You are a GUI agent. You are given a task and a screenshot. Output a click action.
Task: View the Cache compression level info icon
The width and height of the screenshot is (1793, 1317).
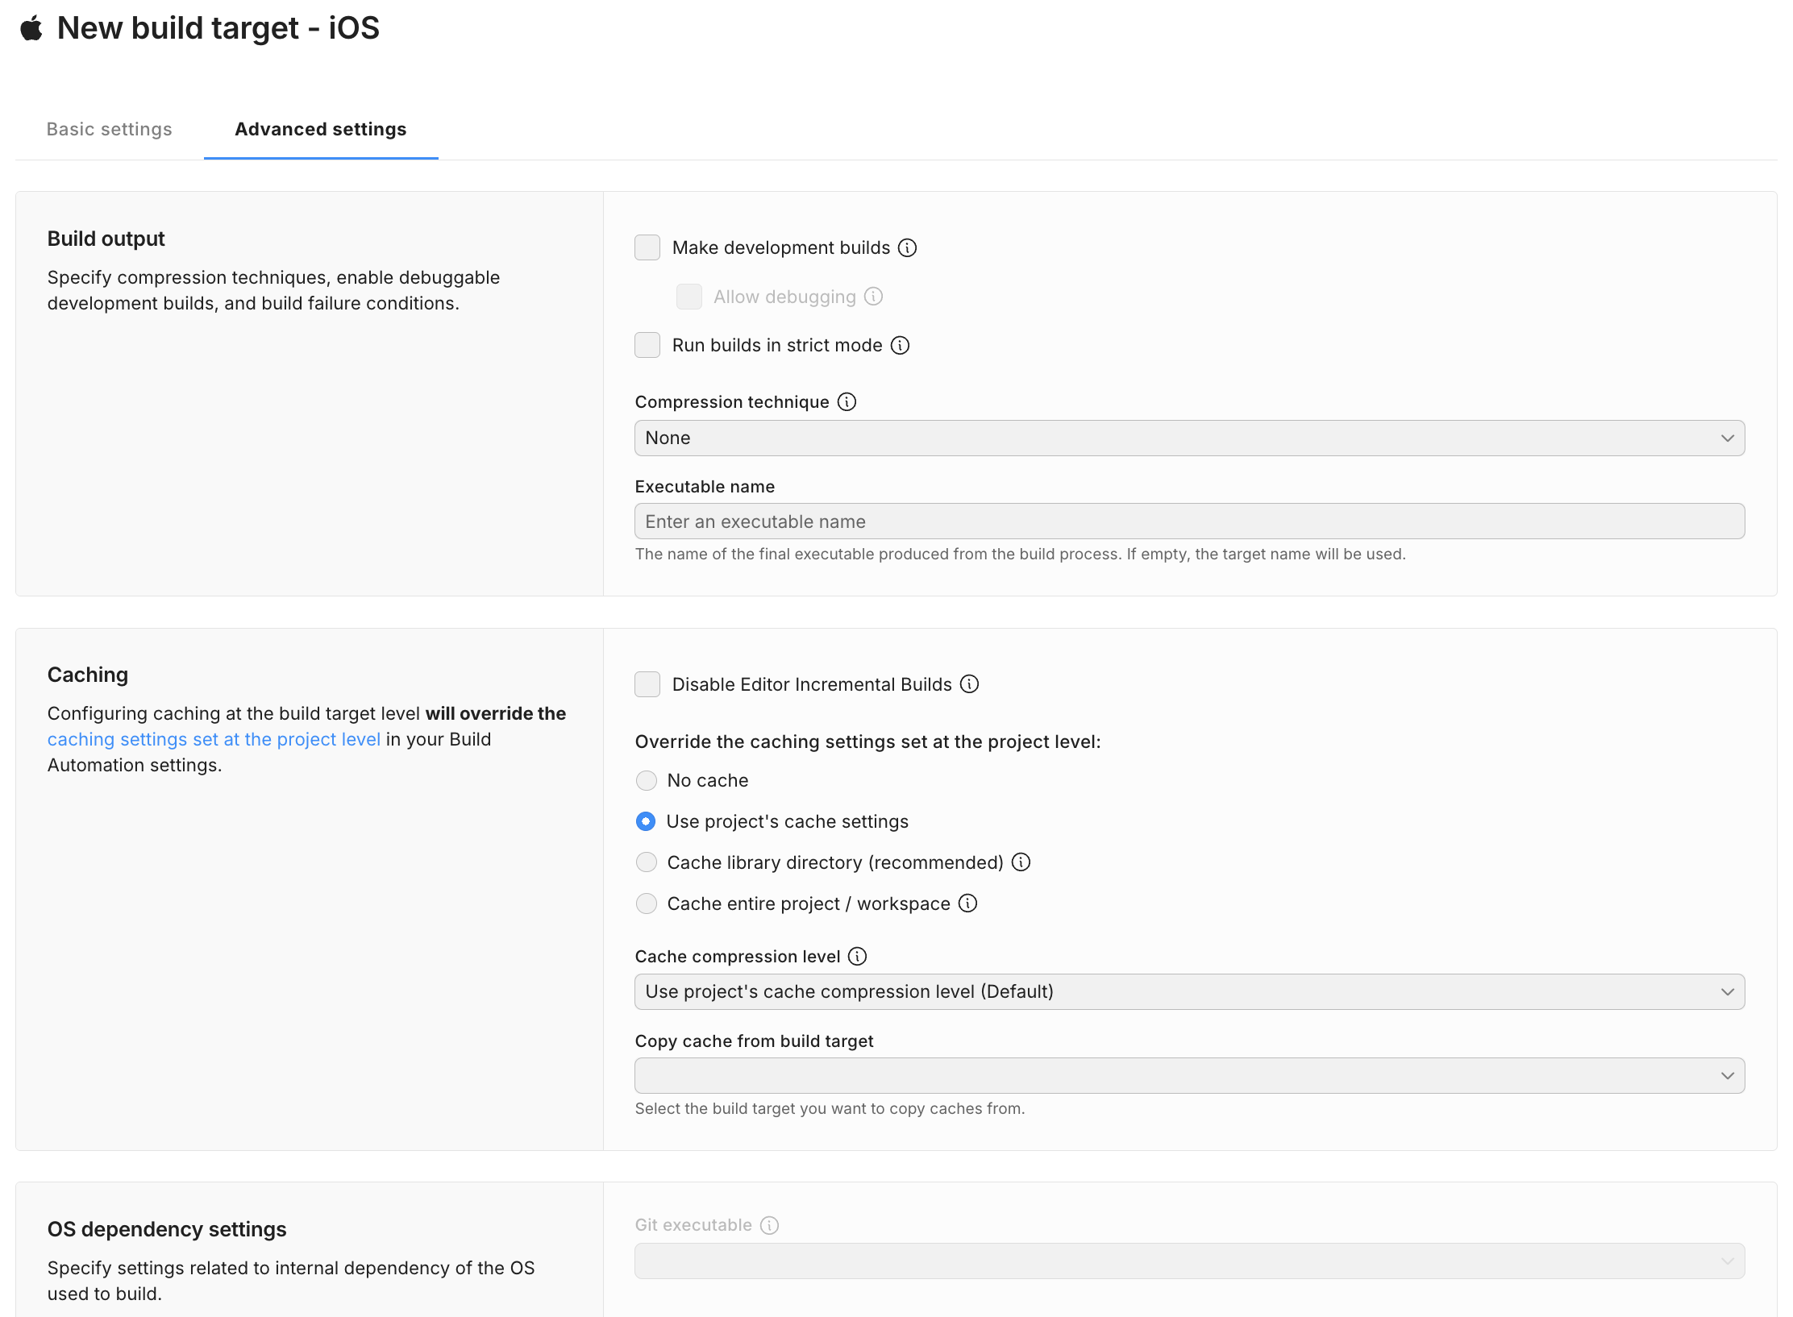pyautogui.click(x=857, y=956)
